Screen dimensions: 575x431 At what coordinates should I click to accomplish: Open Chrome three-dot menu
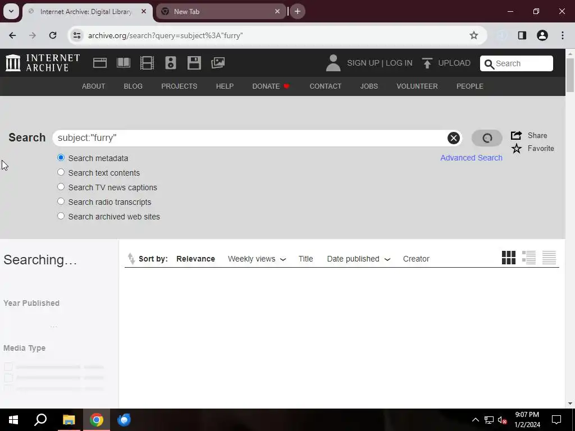563,35
